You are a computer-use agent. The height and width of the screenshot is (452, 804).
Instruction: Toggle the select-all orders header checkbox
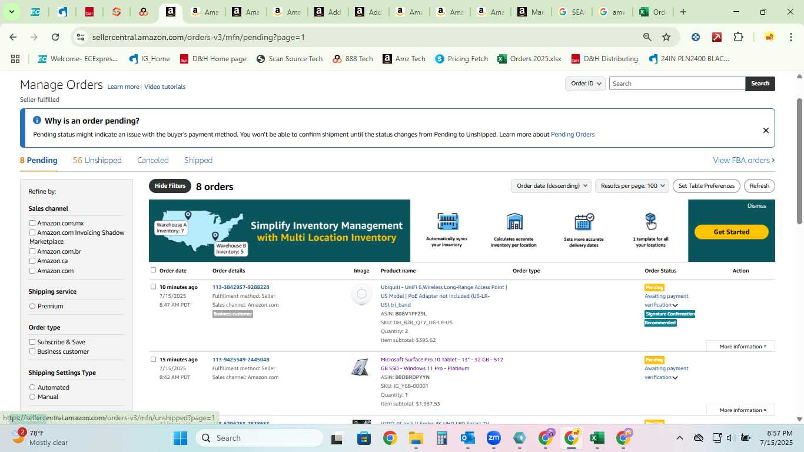(154, 270)
